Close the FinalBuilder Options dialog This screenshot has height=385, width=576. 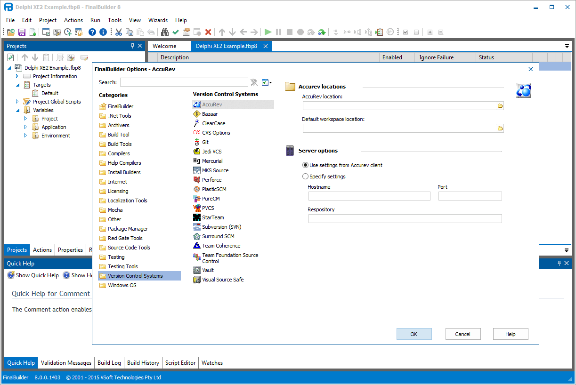[x=531, y=69]
